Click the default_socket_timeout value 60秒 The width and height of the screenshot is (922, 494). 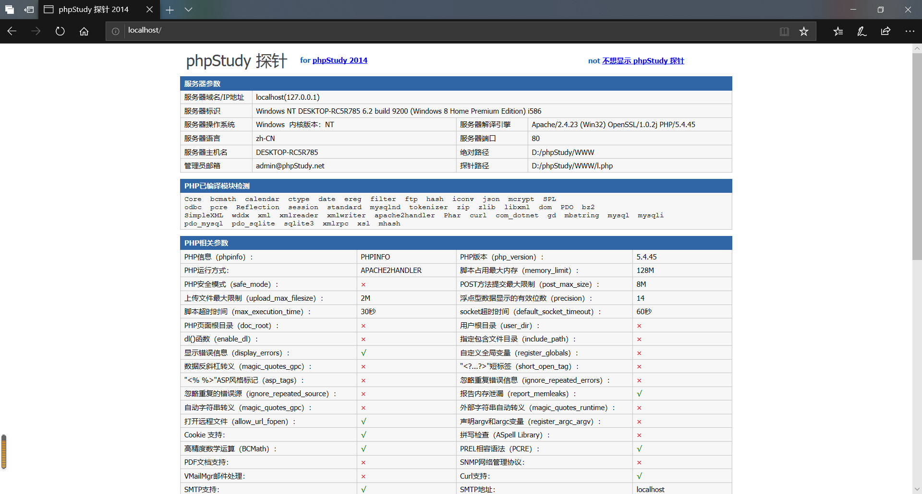pos(644,312)
